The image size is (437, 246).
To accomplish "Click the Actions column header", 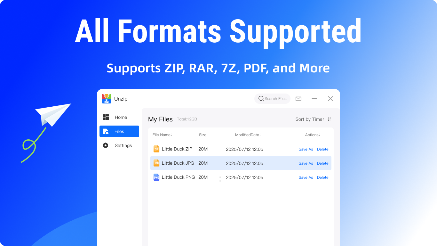I will 313,135.
